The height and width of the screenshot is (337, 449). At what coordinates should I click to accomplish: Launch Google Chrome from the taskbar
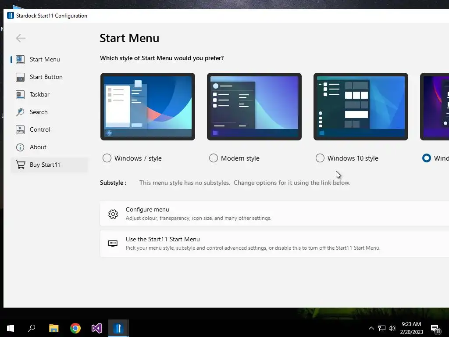[75, 328]
